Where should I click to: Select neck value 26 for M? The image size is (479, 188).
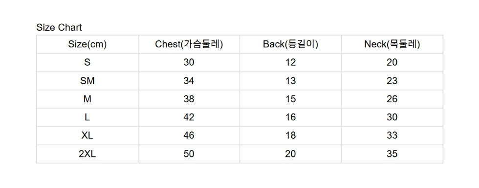(x=392, y=99)
